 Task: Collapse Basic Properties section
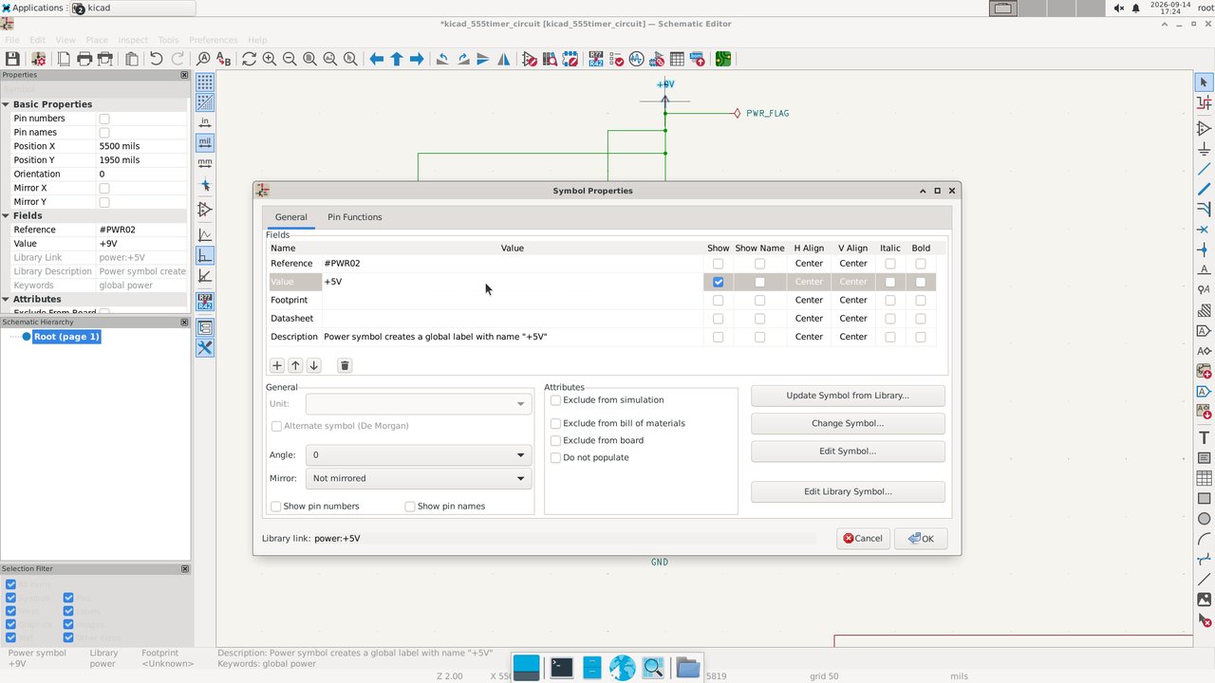coord(6,104)
